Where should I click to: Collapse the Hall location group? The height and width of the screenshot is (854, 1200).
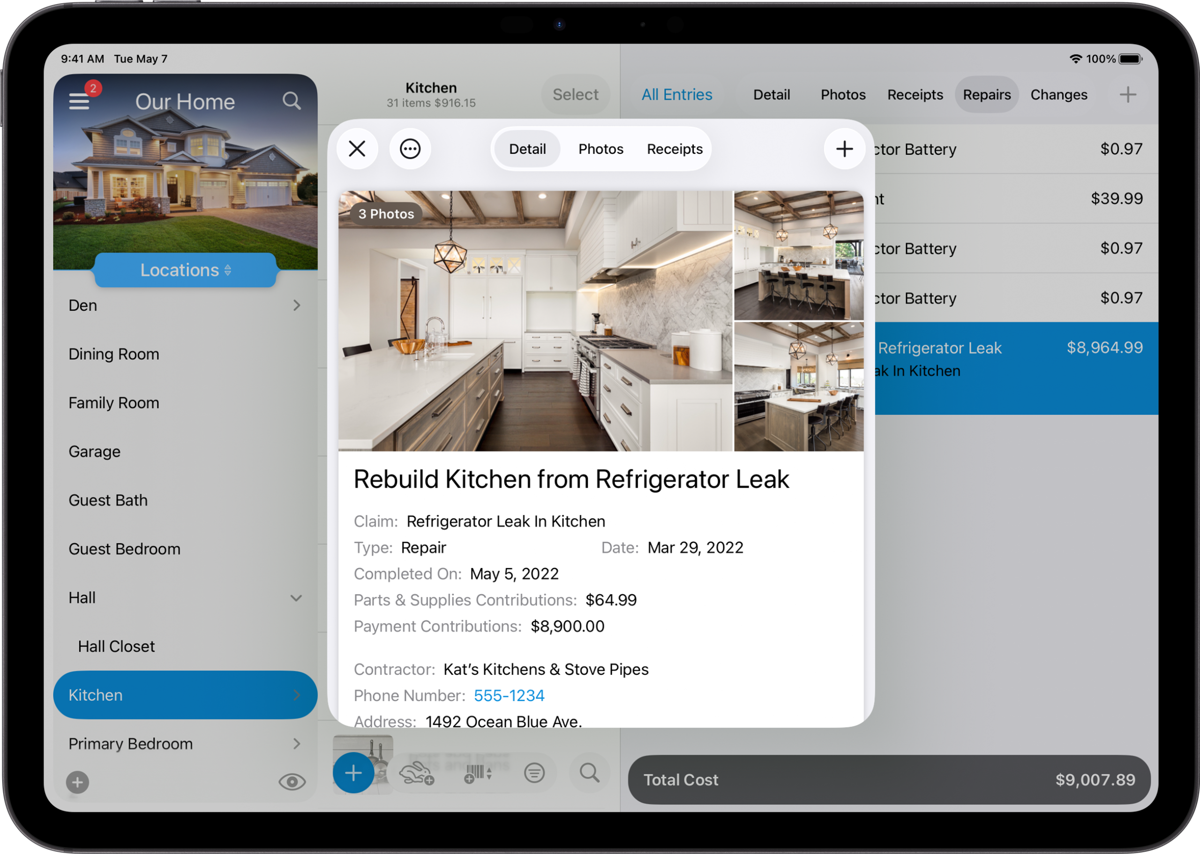tap(296, 598)
